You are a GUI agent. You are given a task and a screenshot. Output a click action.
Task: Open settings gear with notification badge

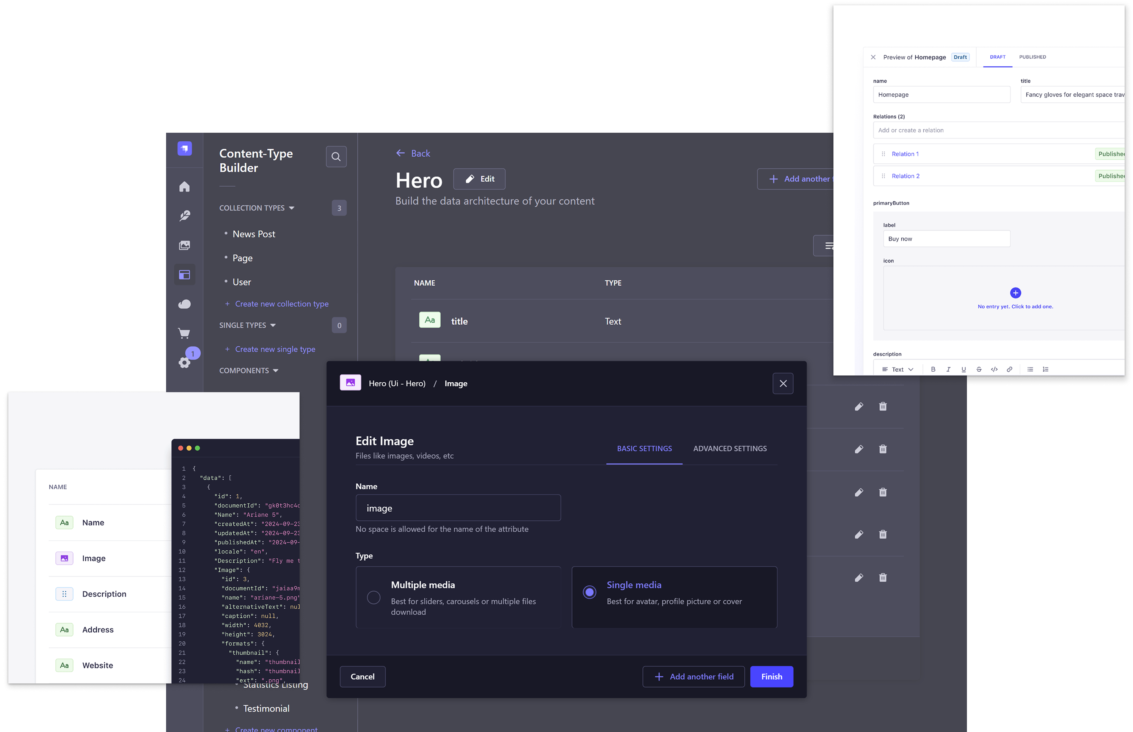point(184,363)
